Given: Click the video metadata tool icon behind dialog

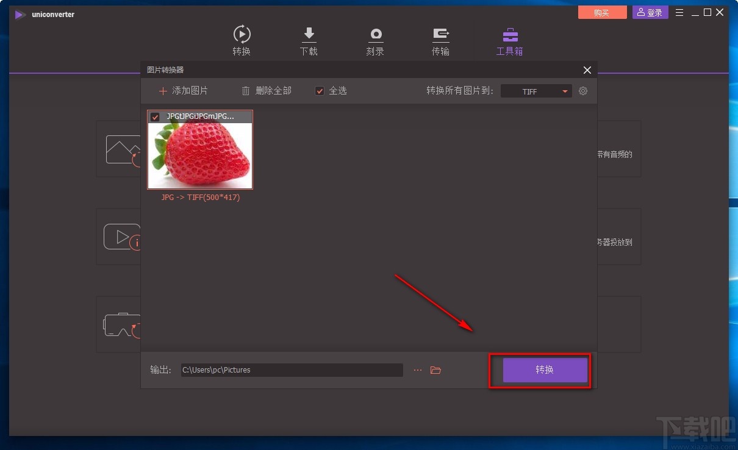Looking at the screenshot, I should 122,237.
